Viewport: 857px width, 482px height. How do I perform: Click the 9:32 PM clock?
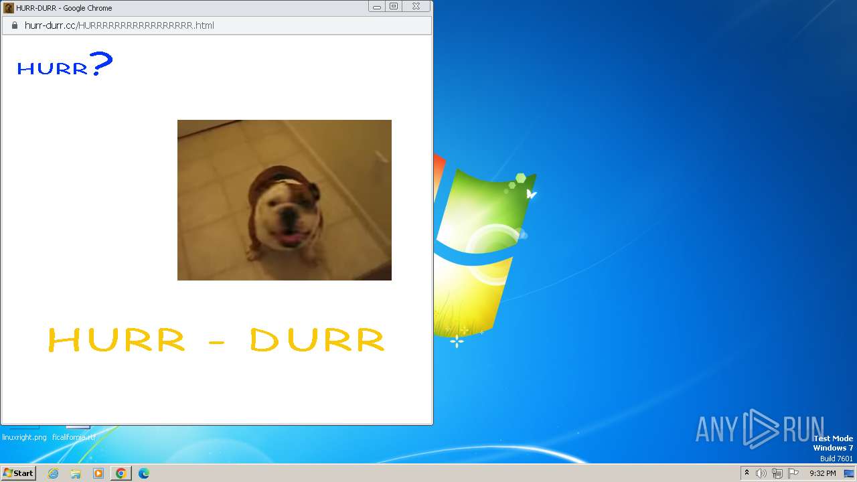point(822,473)
